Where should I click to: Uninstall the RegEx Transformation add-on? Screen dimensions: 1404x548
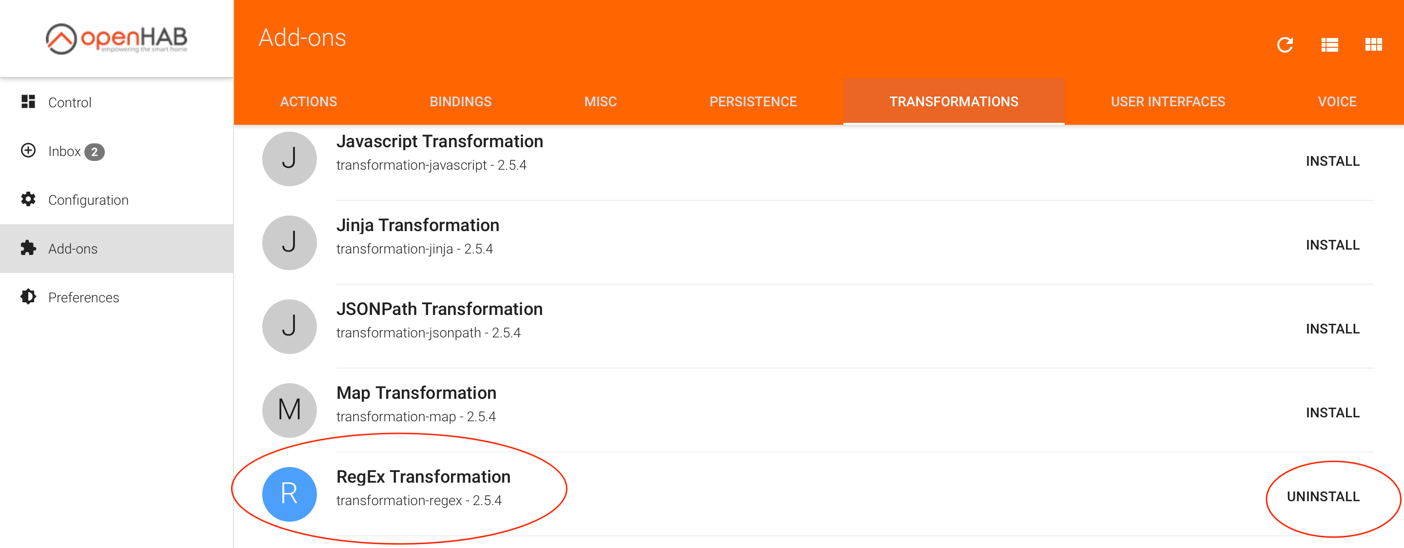click(1323, 497)
